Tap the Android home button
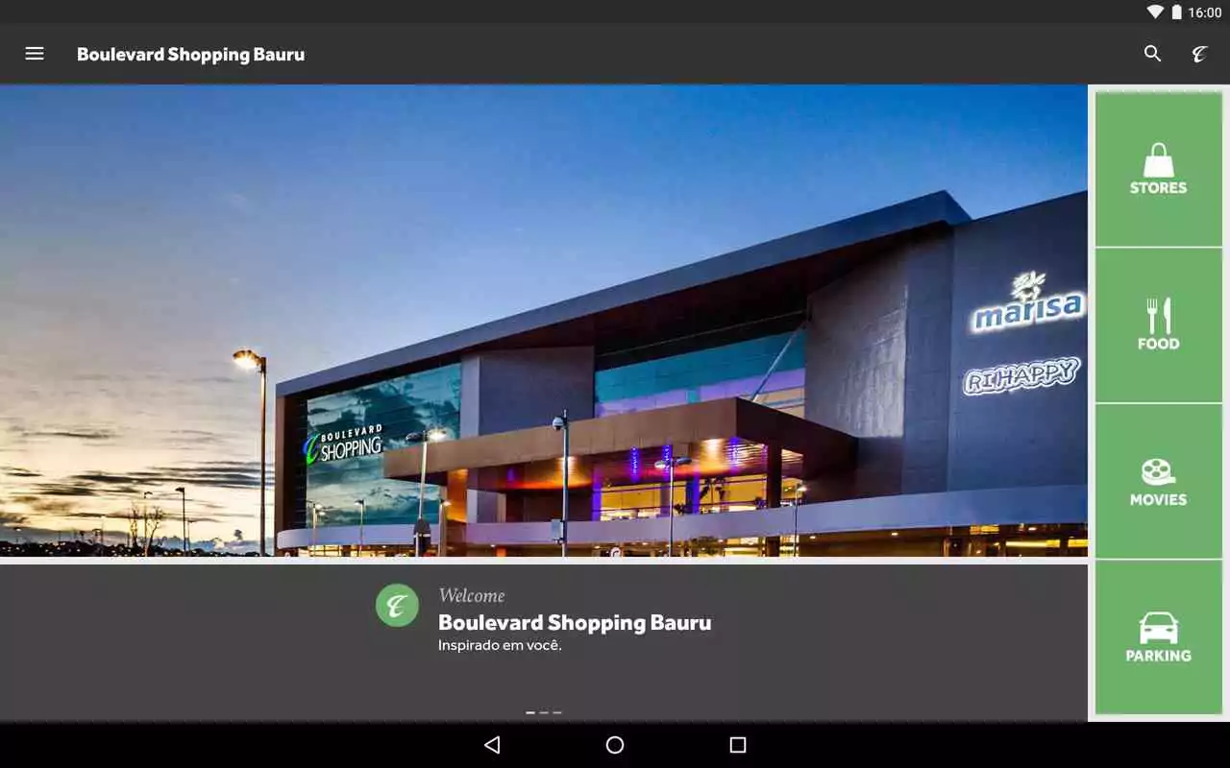The width and height of the screenshot is (1230, 768). point(615,745)
